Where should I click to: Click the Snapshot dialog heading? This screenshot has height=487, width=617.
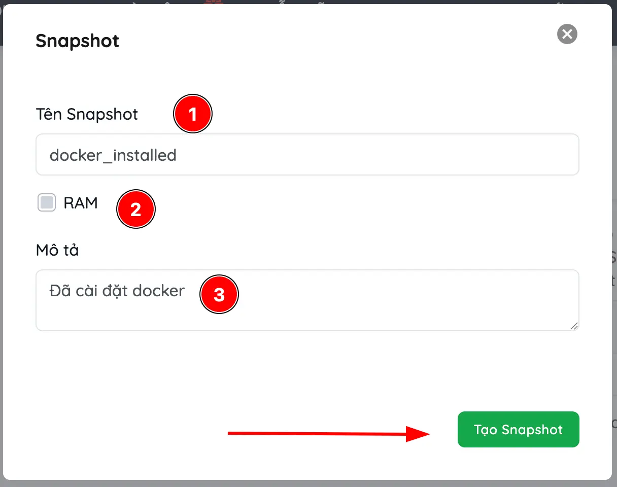pos(78,41)
